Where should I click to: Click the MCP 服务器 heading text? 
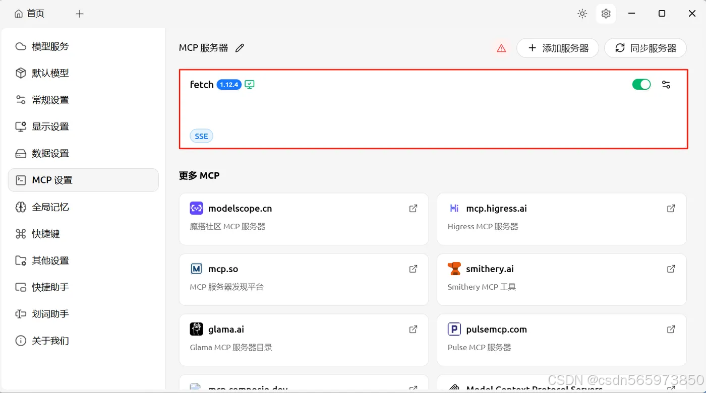[x=203, y=48]
